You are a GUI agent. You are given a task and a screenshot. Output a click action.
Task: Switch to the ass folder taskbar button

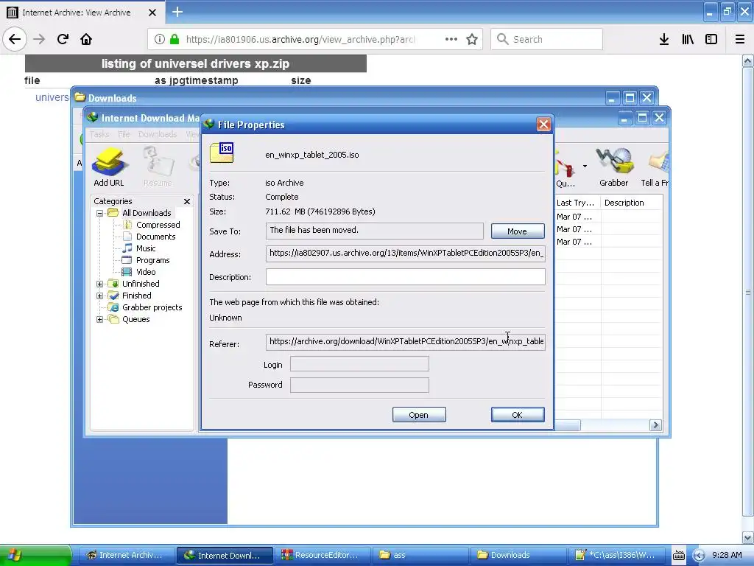[420, 556]
